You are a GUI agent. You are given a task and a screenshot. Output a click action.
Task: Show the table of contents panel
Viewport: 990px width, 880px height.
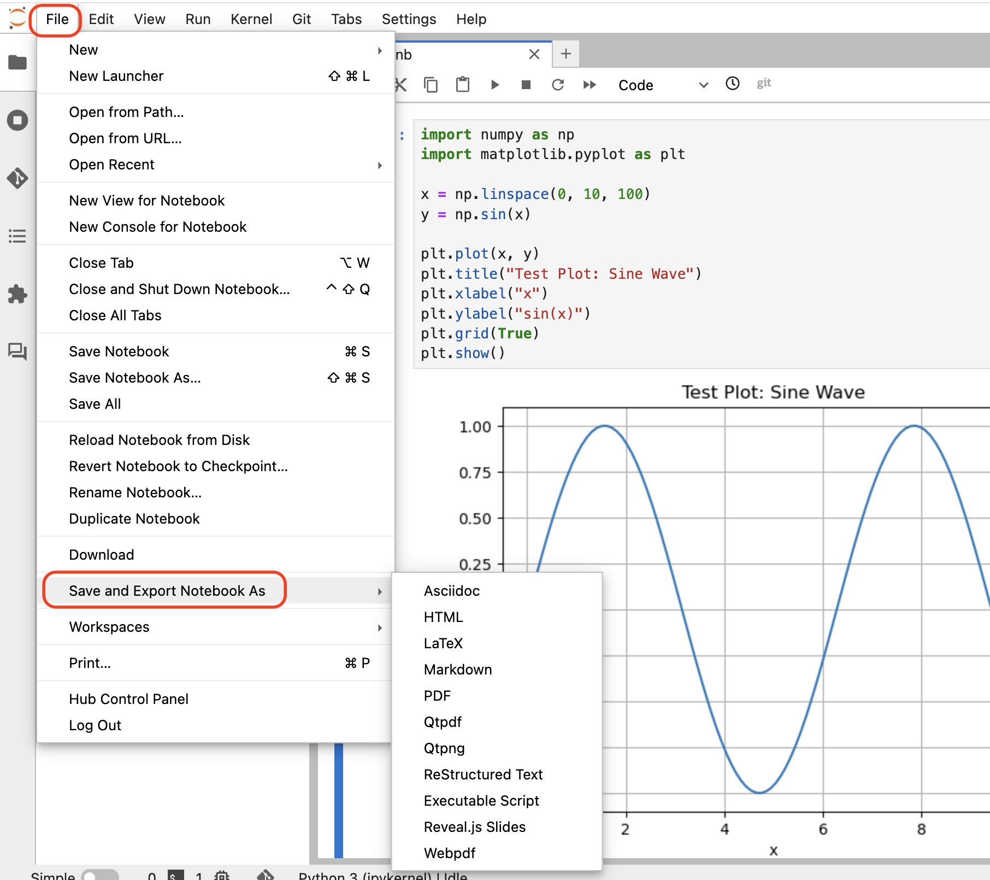17,236
